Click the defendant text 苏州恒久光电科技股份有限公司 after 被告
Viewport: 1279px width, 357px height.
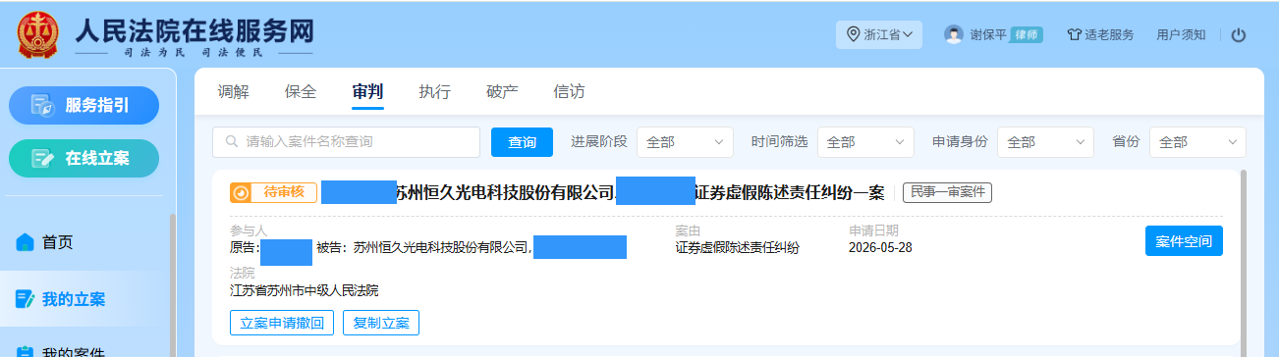coord(441,247)
